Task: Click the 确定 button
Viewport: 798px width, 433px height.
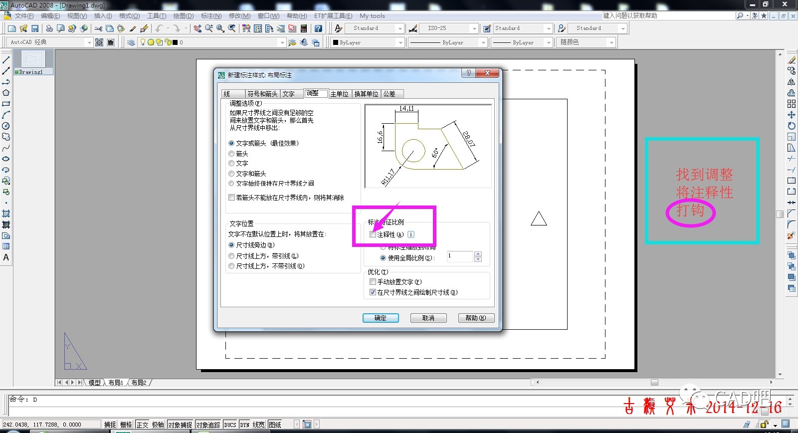Action: pyautogui.click(x=381, y=318)
